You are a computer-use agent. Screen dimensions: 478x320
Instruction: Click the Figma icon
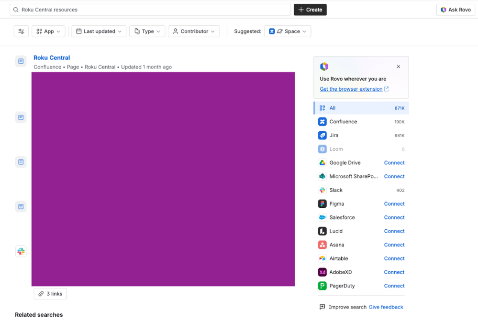(x=322, y=204)
